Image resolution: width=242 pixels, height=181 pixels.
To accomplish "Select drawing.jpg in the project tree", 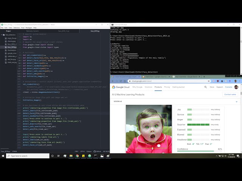I will (10, 41).
